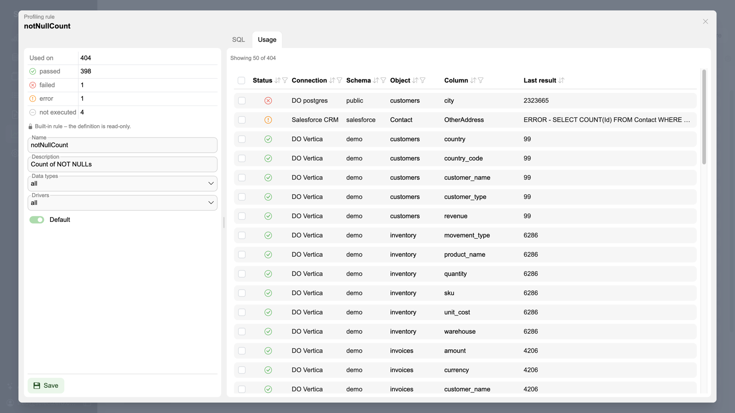The image size is (735, 413).
Task: Check the DO postgres city row
Action: pos(242,100)
